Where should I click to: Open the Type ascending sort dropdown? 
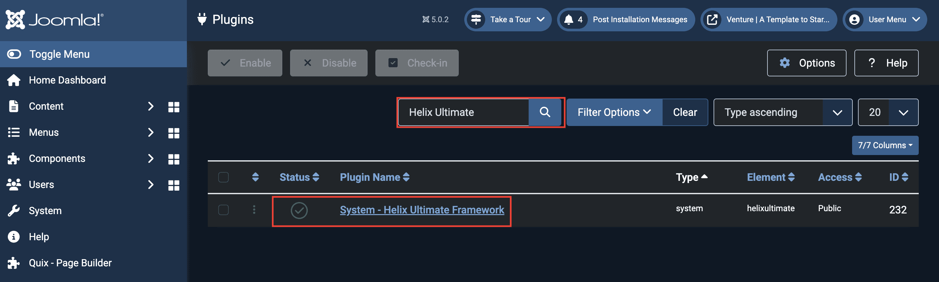[x=782, y=112]
